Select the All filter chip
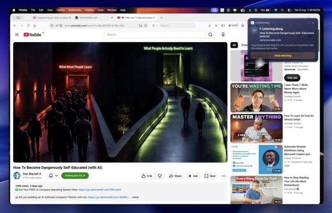Screen dimensions: 332x213 pos(234,45)
